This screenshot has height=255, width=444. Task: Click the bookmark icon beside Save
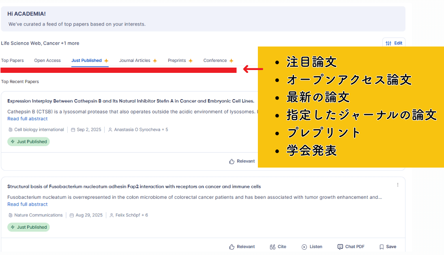[x=382, y=247]
